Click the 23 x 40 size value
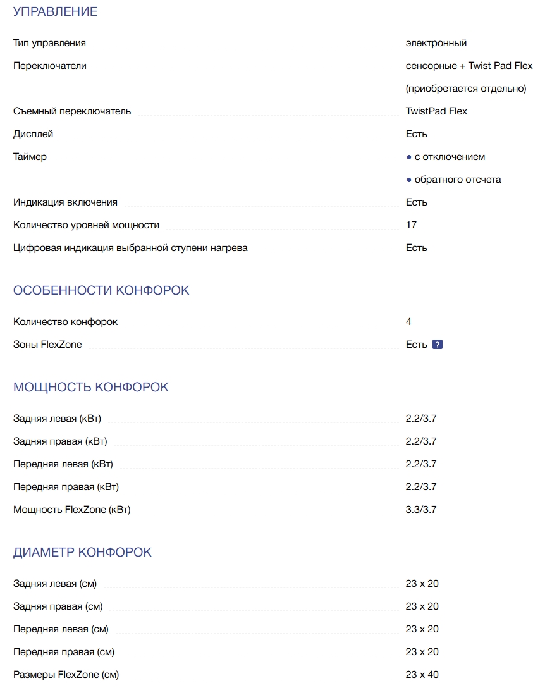Screen dimensions: 533x695 pos(422,675)
